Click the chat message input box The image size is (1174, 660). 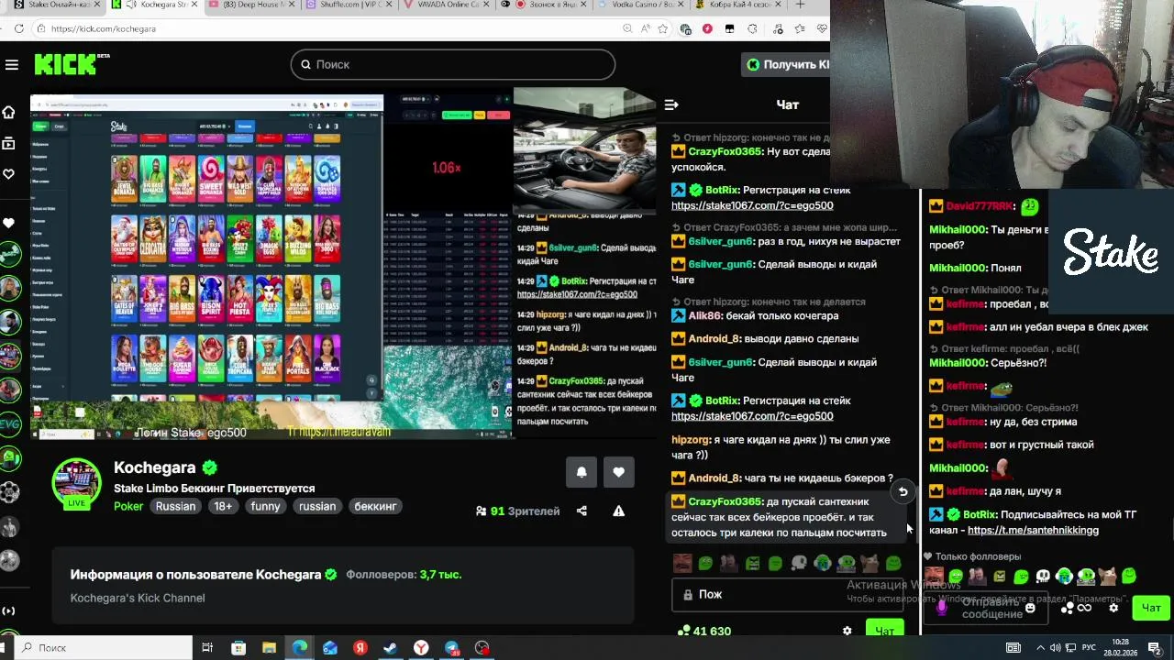click(787, 594)
